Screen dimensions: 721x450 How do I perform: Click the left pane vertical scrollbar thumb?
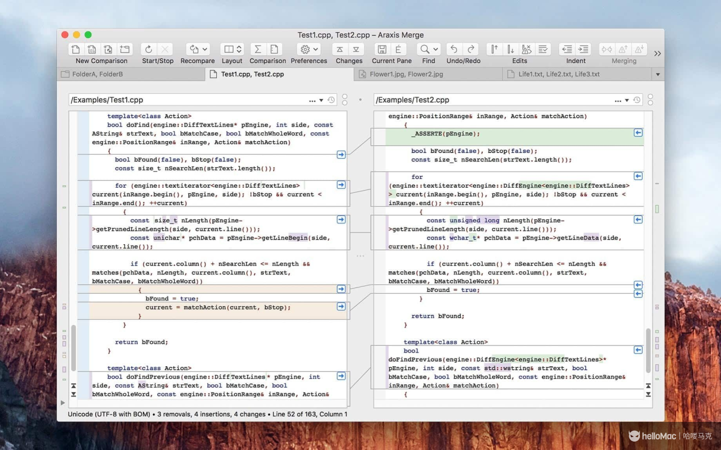point(73,348)
